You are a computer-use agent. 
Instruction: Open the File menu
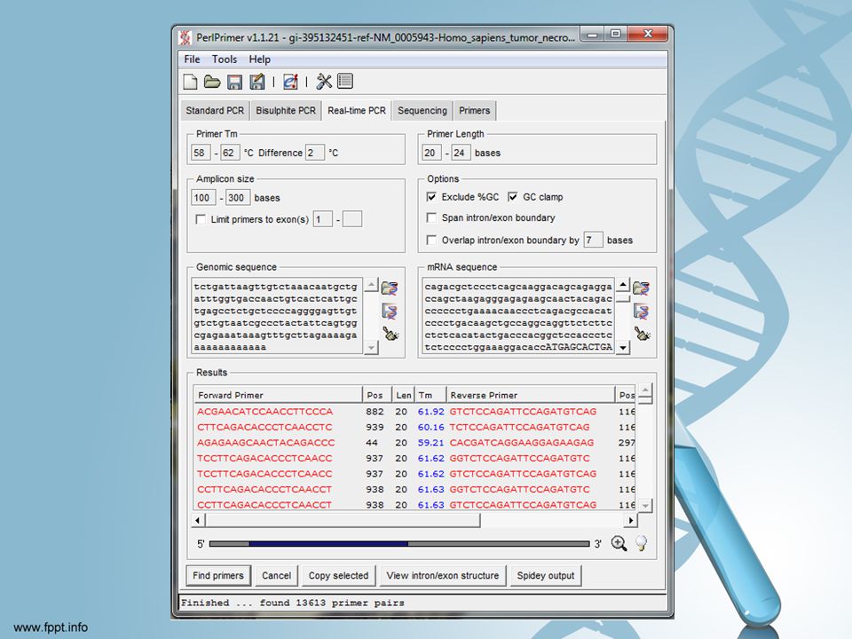(x=192, y=59)
